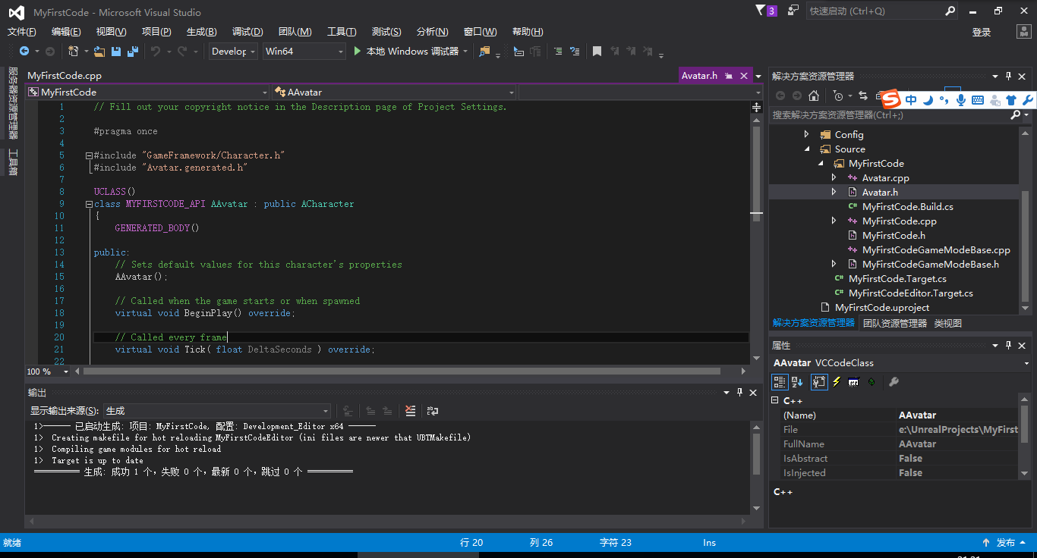The height and width of the screenshot is (558, 1037).
Task: Expand the Config folder in Solution Explorer
Action: point(806,134)
